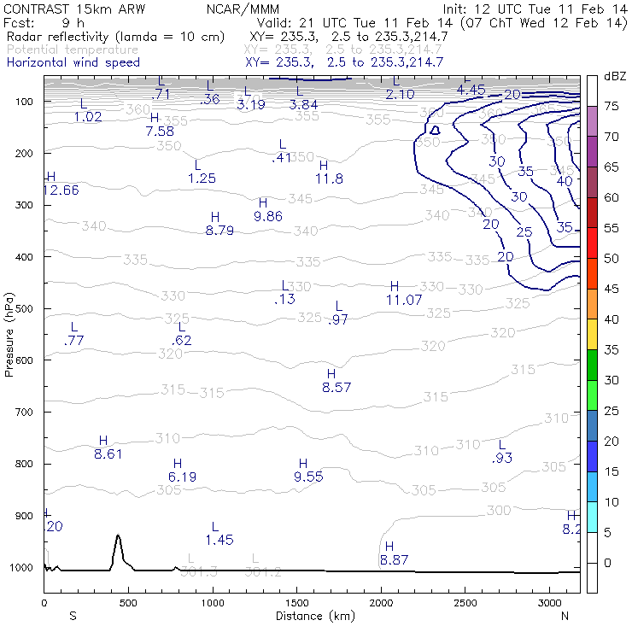Click the wind maximum 'H 8.79'
This screenshot has height=632, width=632.
click(219, 224)
